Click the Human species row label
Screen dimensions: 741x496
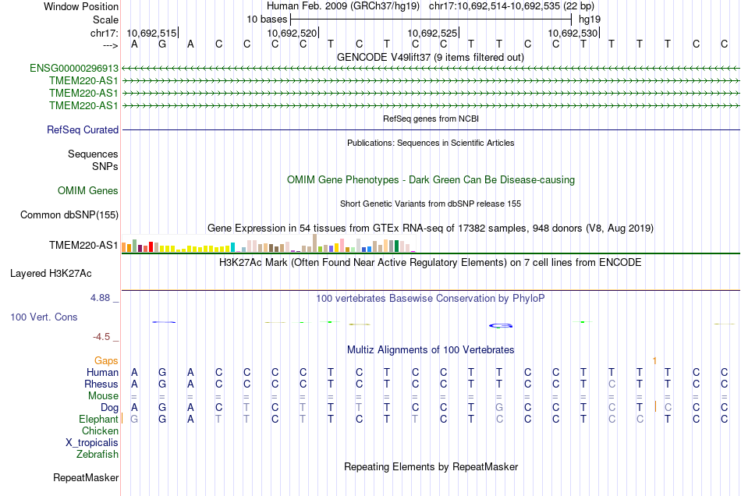point(102,372)
